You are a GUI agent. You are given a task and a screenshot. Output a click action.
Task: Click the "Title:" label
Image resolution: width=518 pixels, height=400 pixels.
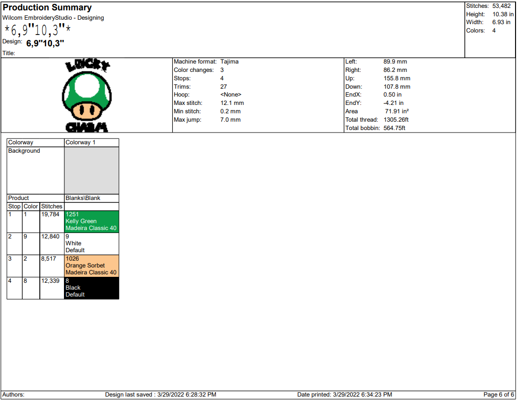tap(9, 53)
